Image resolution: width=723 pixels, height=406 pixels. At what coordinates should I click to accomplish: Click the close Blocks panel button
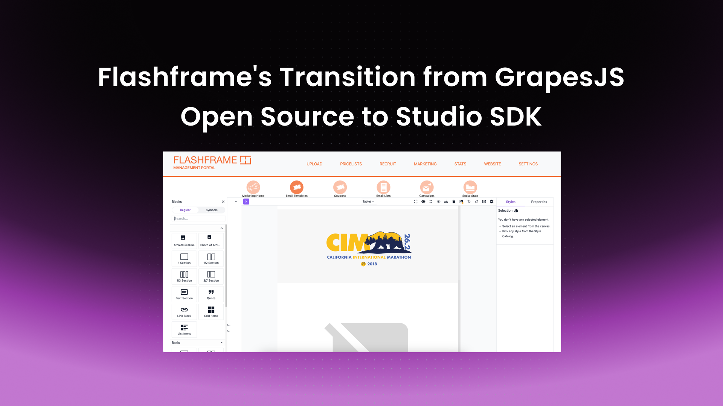(x=223, y=202)
